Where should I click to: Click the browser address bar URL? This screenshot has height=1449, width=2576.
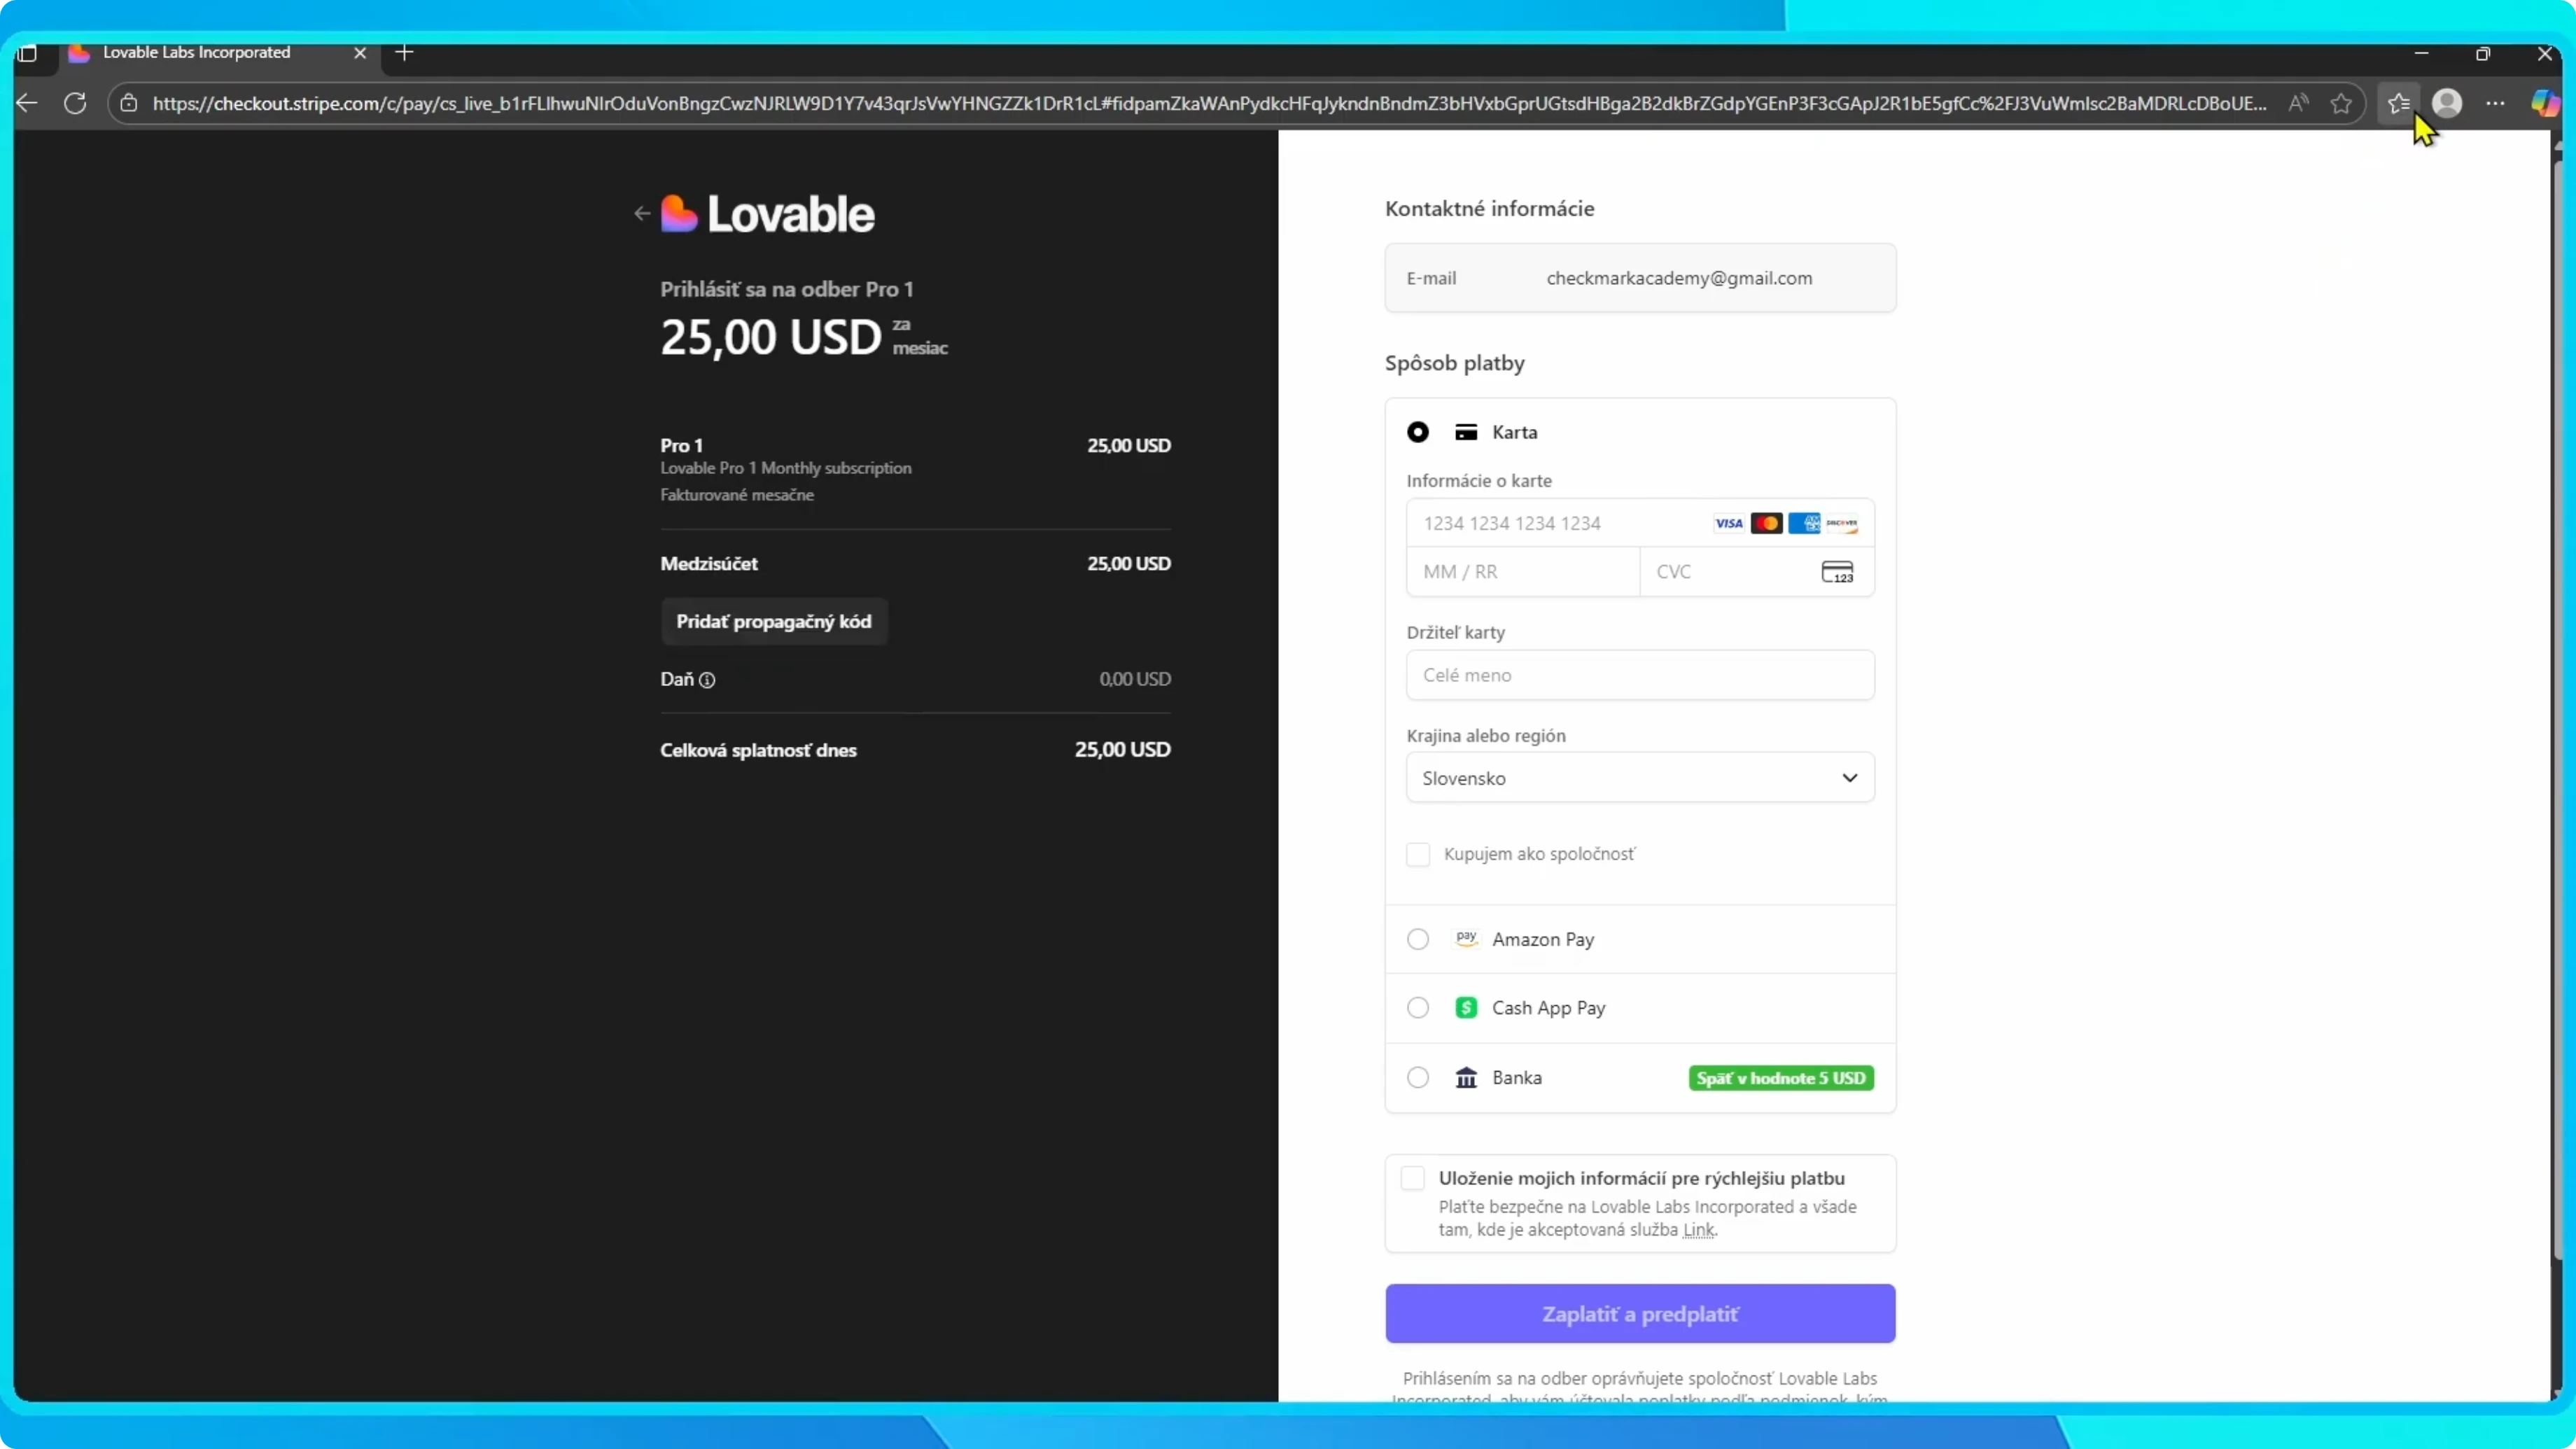point(1210,103)
